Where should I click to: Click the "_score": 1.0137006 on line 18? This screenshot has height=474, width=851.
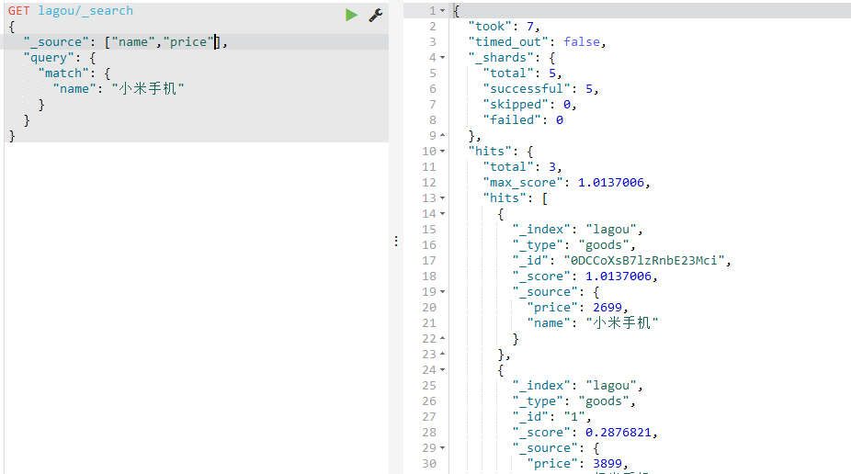tap(585, 276)
